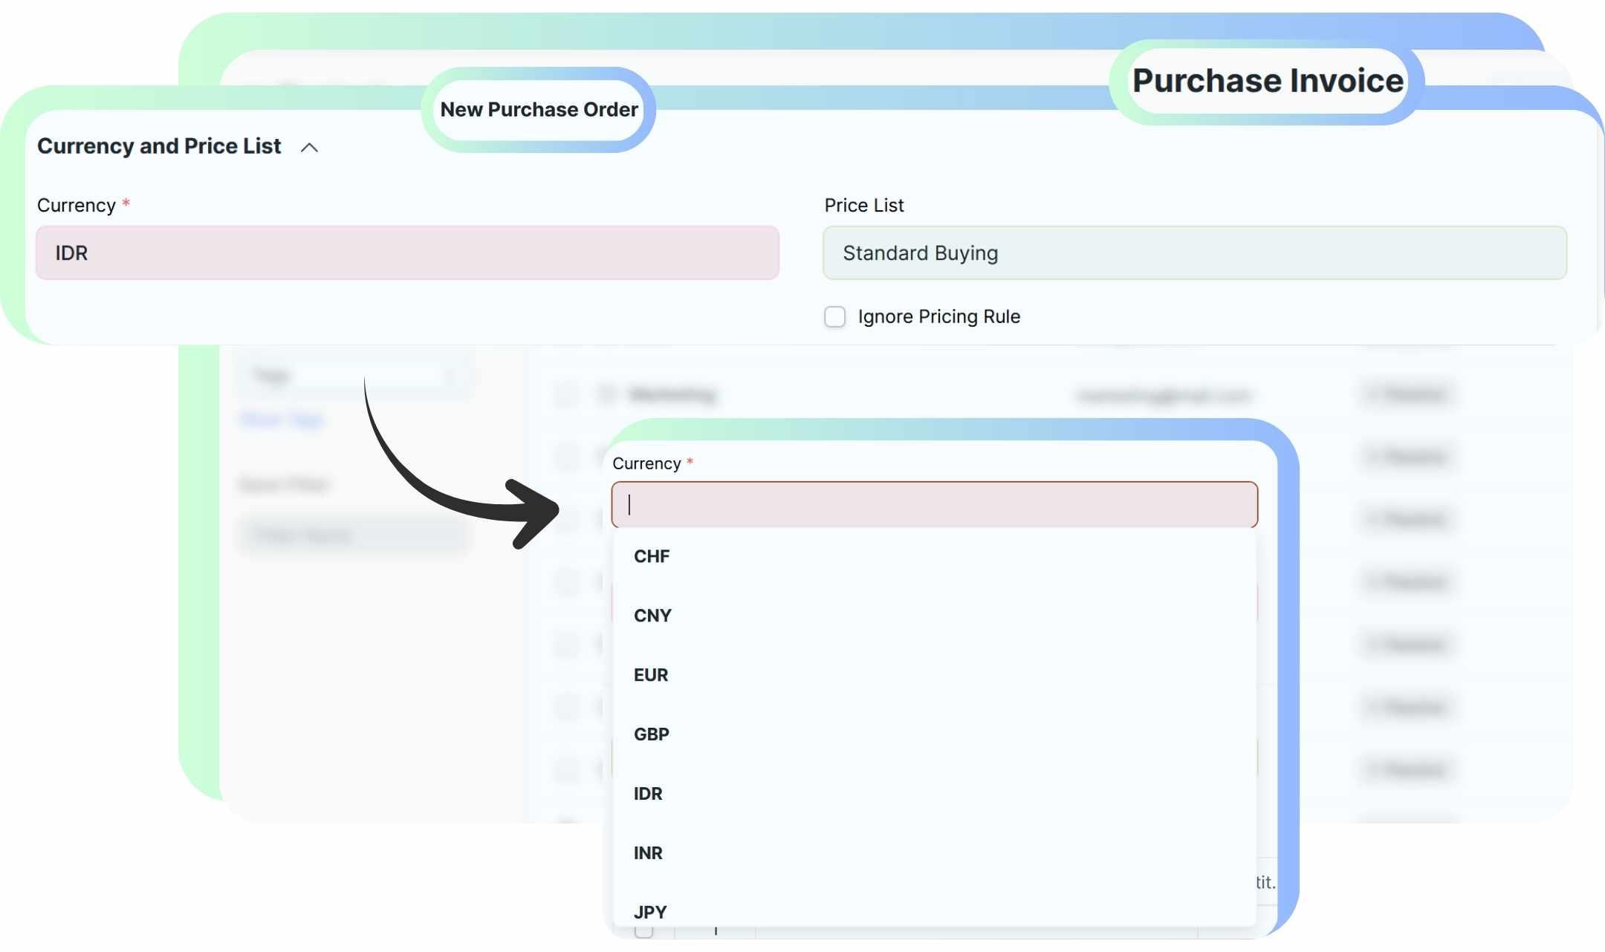Pick EUR from the currency dropdown list

651,675
